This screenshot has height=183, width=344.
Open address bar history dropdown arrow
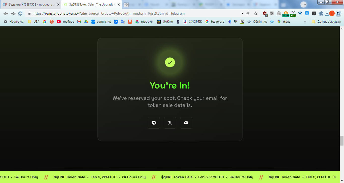(242, 14)
